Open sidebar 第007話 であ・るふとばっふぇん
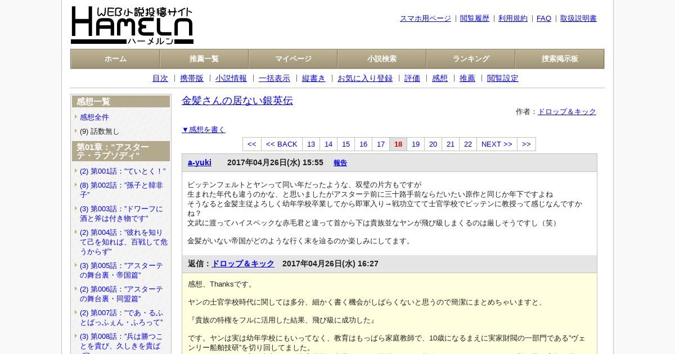 pos(121,317)
